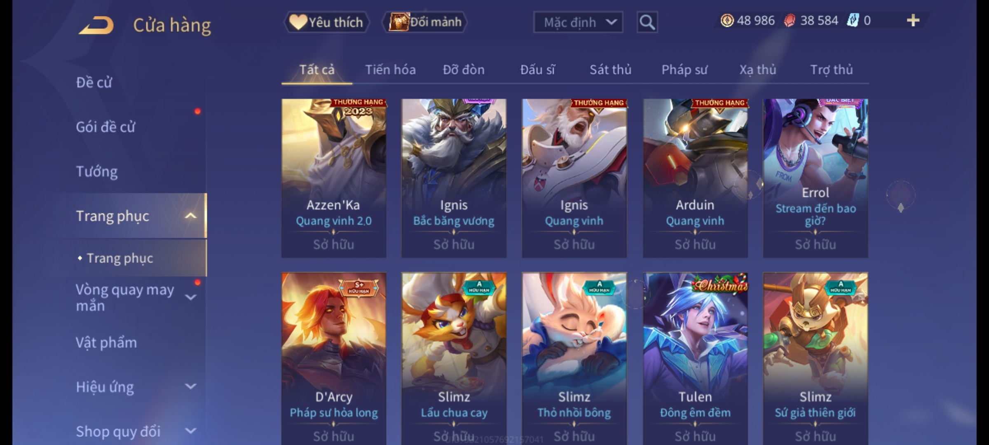989x445 pixels.
Task: Tap the plus icon to add currency
Action: click(x=913, y=20)
